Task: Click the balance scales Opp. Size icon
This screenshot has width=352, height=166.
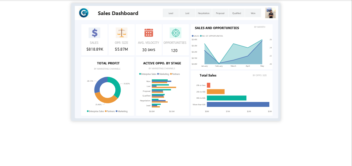Action: (x=121, y=33)
